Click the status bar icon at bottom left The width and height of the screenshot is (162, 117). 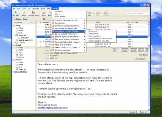pyautogui.click(x=13, y=112)
